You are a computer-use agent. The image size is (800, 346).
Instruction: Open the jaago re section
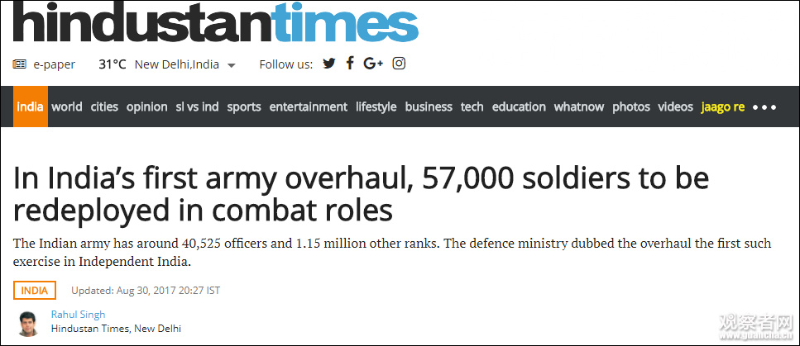point(722,107)
